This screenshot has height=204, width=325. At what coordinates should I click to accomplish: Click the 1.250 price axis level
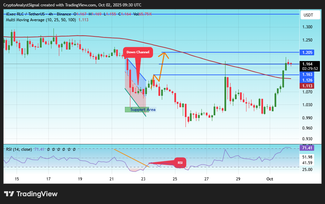pyautogui.click(x=307, y=40)
